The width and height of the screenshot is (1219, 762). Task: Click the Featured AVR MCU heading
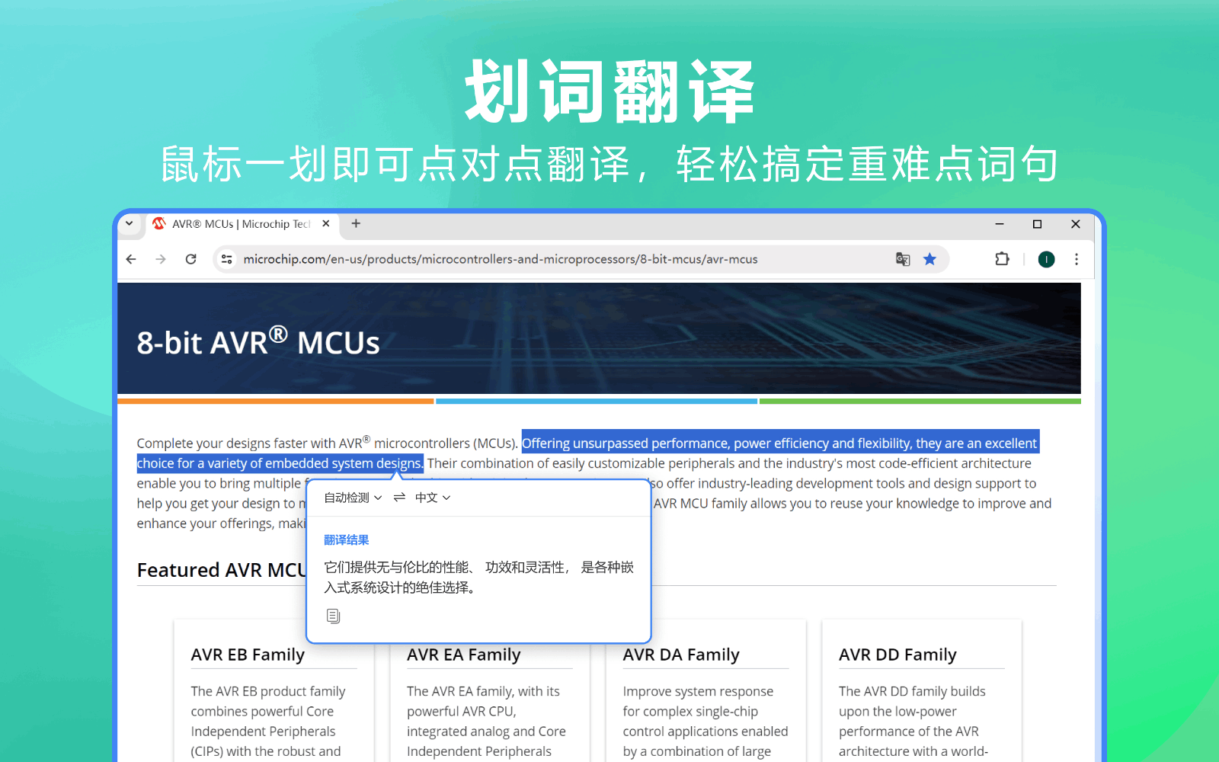[x=222, y=570]
